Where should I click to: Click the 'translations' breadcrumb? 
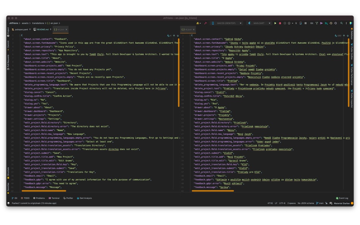[38, 23]
